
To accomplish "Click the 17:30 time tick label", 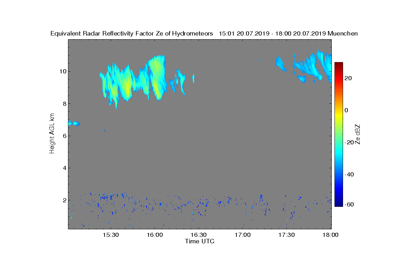I will pyautogui.click(x=287, y=235).
